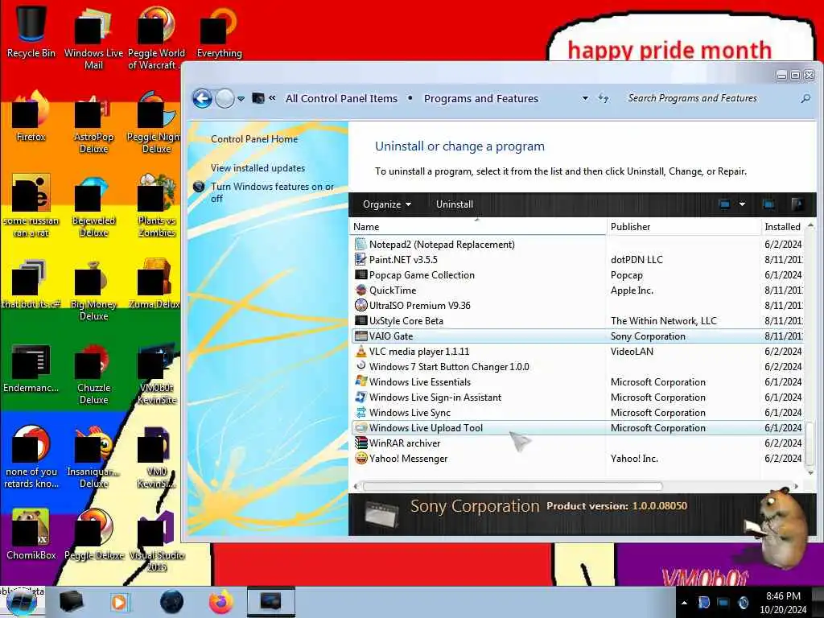Sort by the Publisher column header

684,227
